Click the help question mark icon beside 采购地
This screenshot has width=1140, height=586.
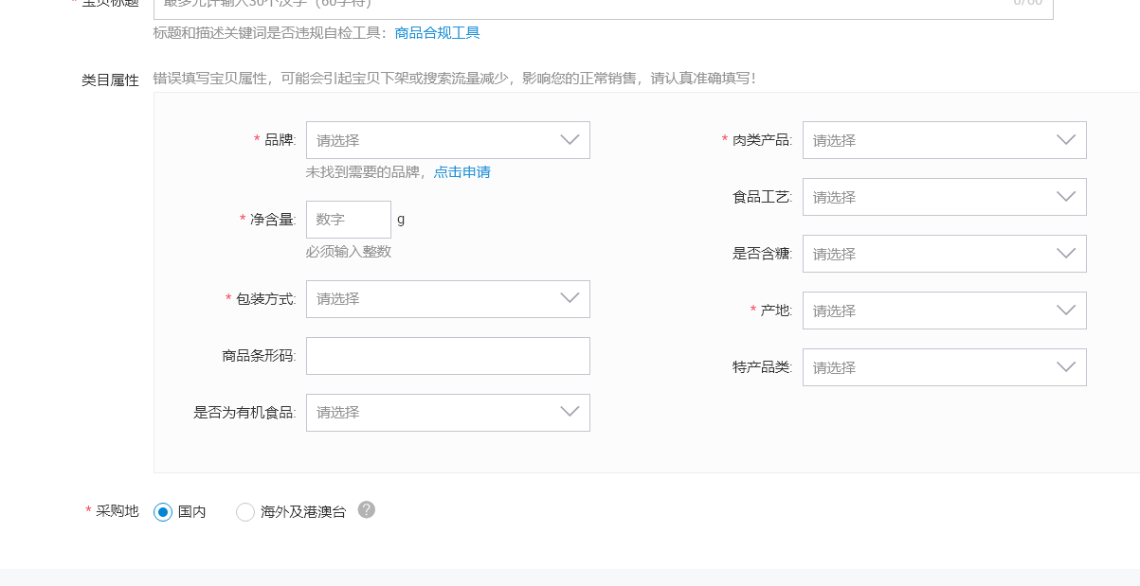367,510
